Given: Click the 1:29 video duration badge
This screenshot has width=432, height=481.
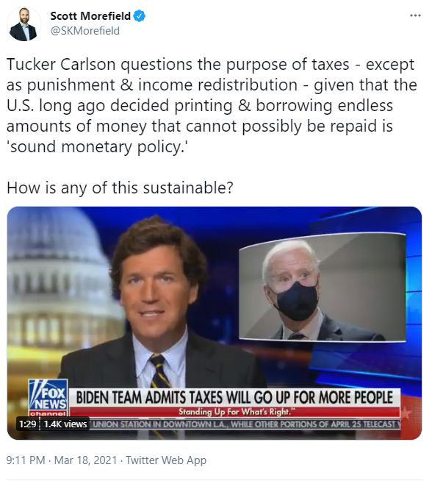Looking at the screenshot, I should (28, 424).
